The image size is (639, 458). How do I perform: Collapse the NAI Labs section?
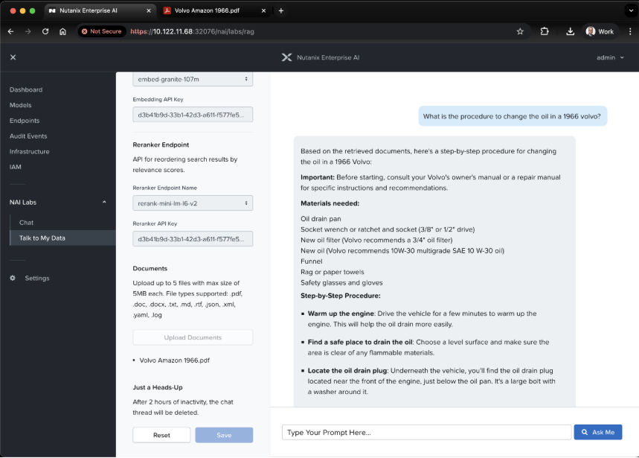coord(103,203)
